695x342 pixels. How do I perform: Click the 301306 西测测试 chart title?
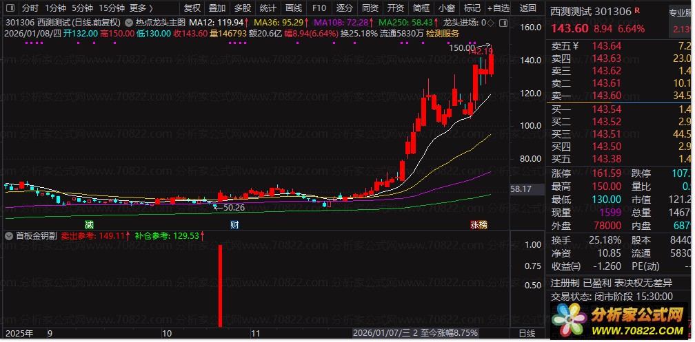63,22
